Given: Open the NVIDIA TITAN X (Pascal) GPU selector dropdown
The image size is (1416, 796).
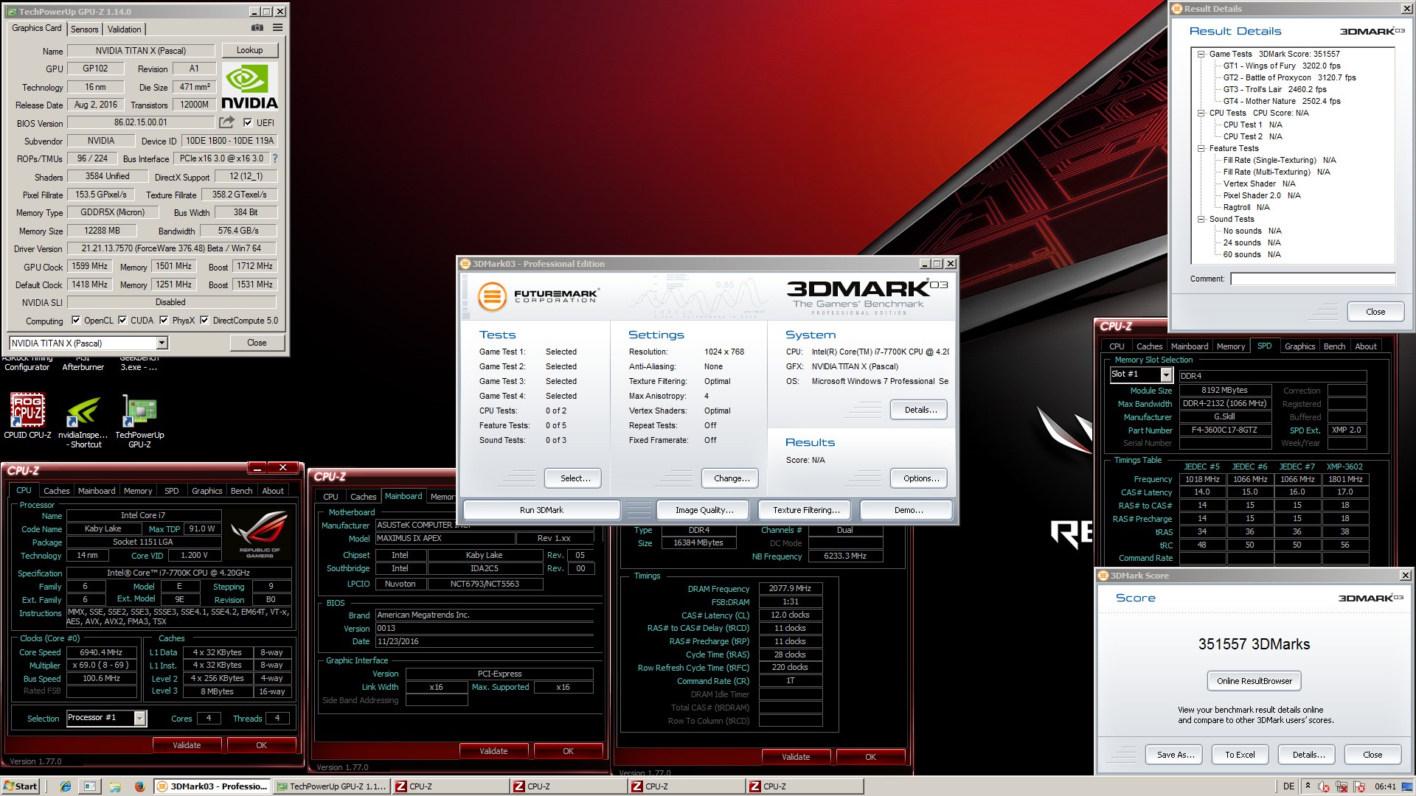Looking at the screenshot, I should click(162, 343).
